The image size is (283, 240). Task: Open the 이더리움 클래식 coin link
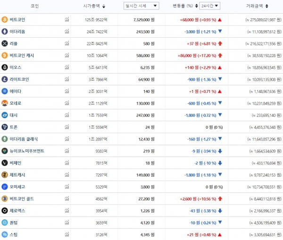point(24,139)
